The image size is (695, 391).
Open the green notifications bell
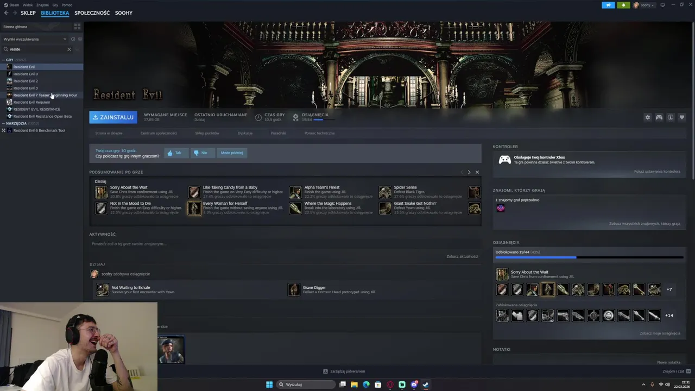(623, 5)
